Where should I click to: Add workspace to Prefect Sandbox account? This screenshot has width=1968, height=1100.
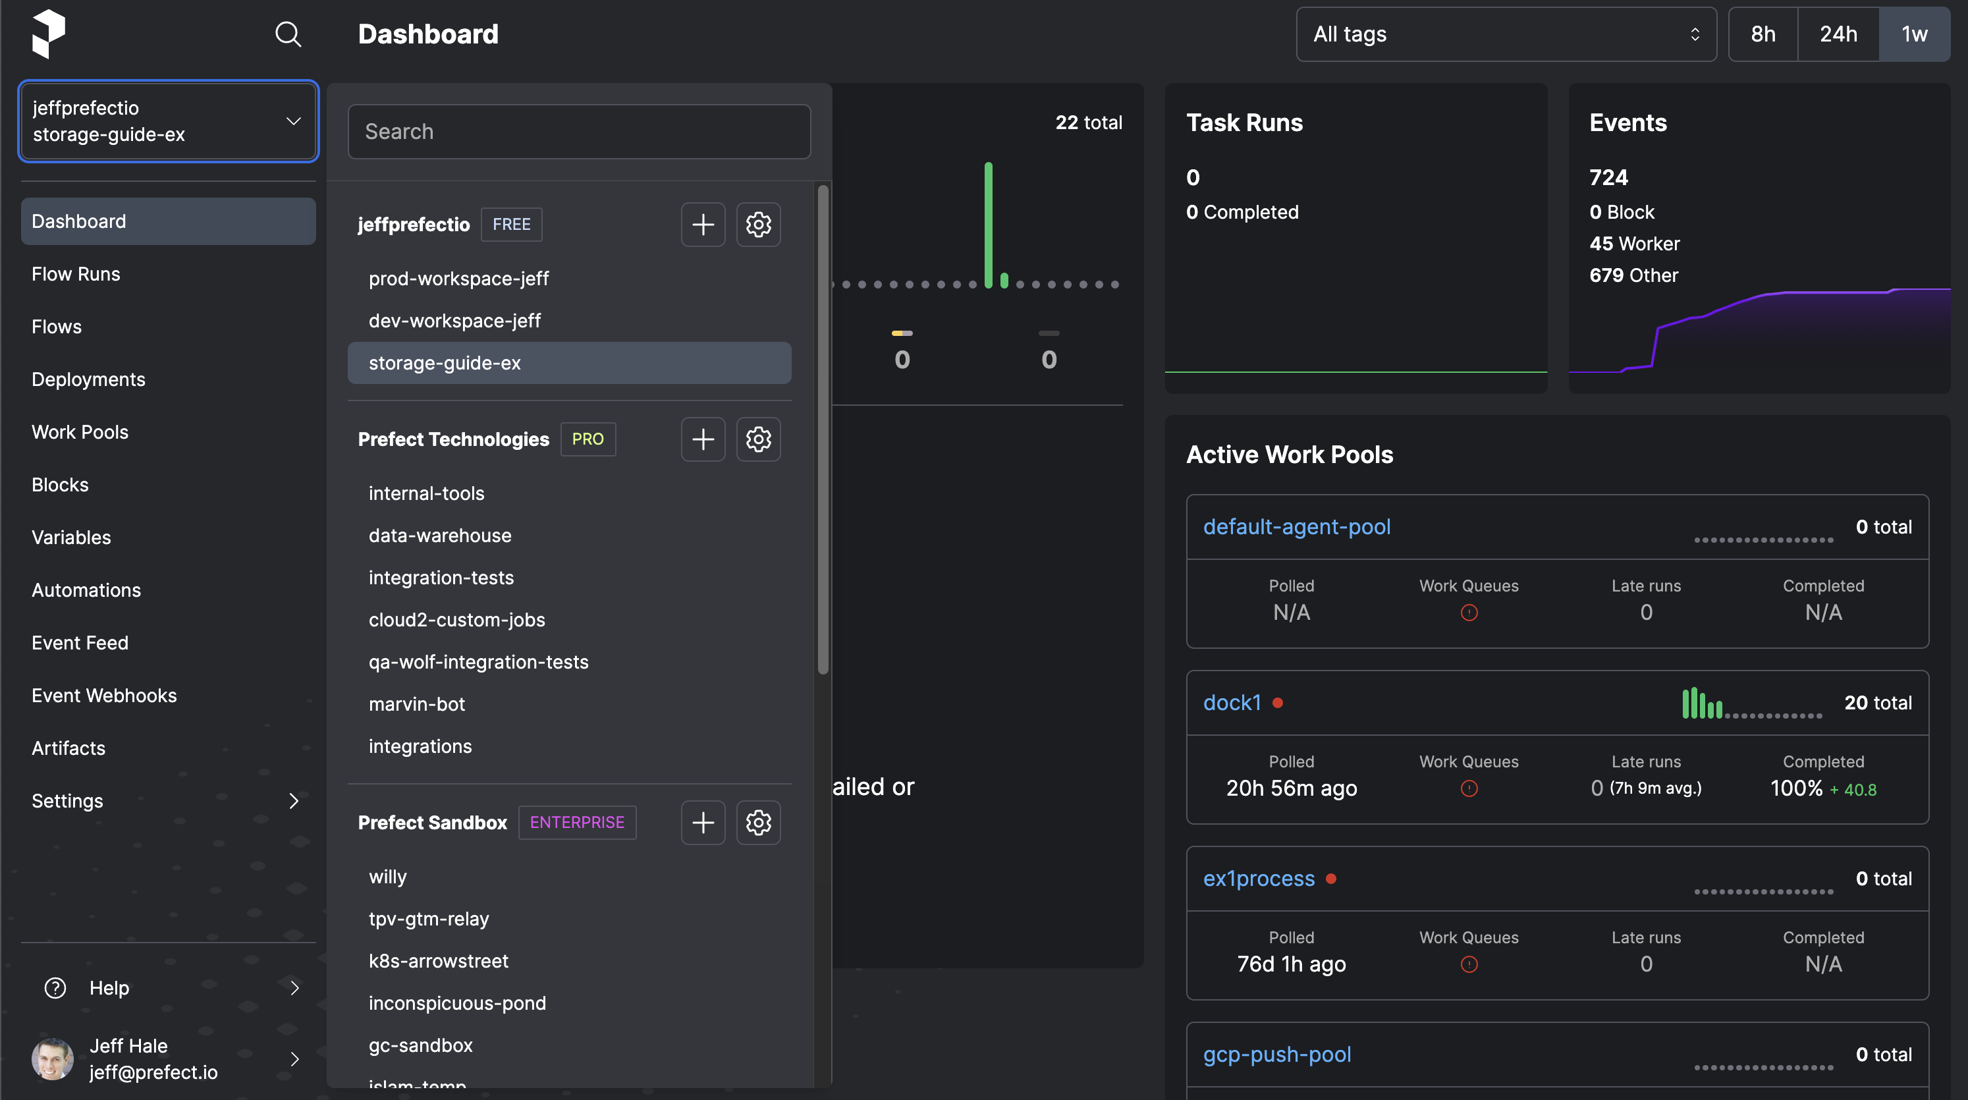tap(703, 823)
